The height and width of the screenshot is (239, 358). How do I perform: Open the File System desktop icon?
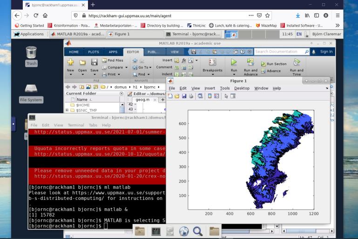pos(31,89)
